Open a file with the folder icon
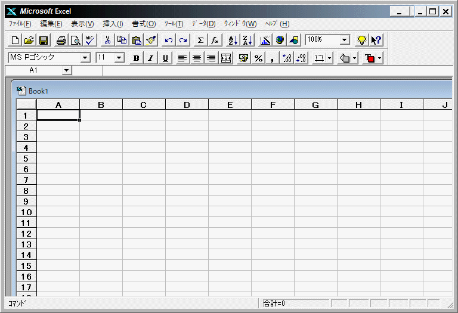 click(x=29, y=40)
